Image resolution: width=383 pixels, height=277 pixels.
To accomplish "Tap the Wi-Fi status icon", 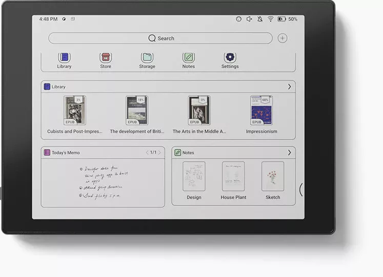I will point(270,19).
